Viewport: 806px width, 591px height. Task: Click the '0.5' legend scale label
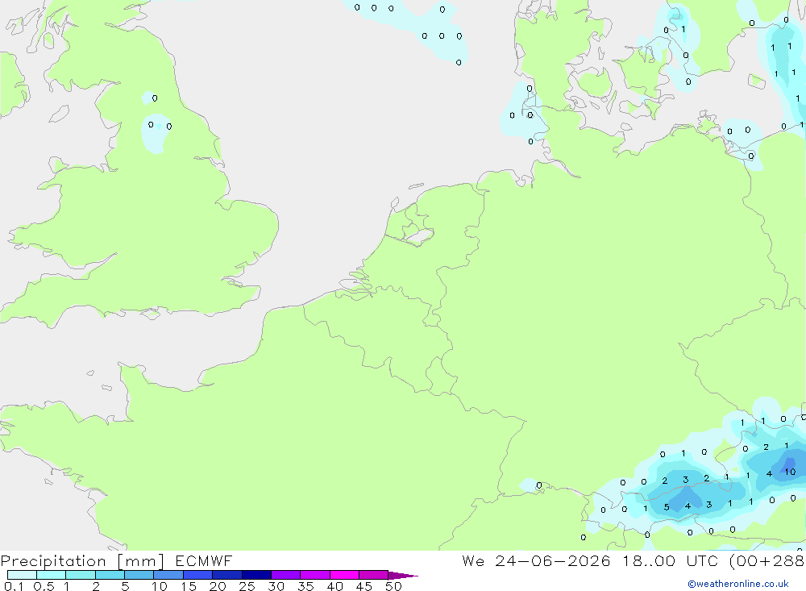(x=44, y=586)
